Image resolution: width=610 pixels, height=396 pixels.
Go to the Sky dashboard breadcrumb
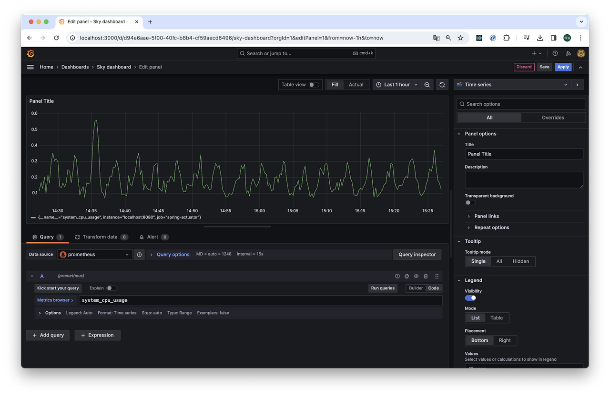click(x=114, y=67)
